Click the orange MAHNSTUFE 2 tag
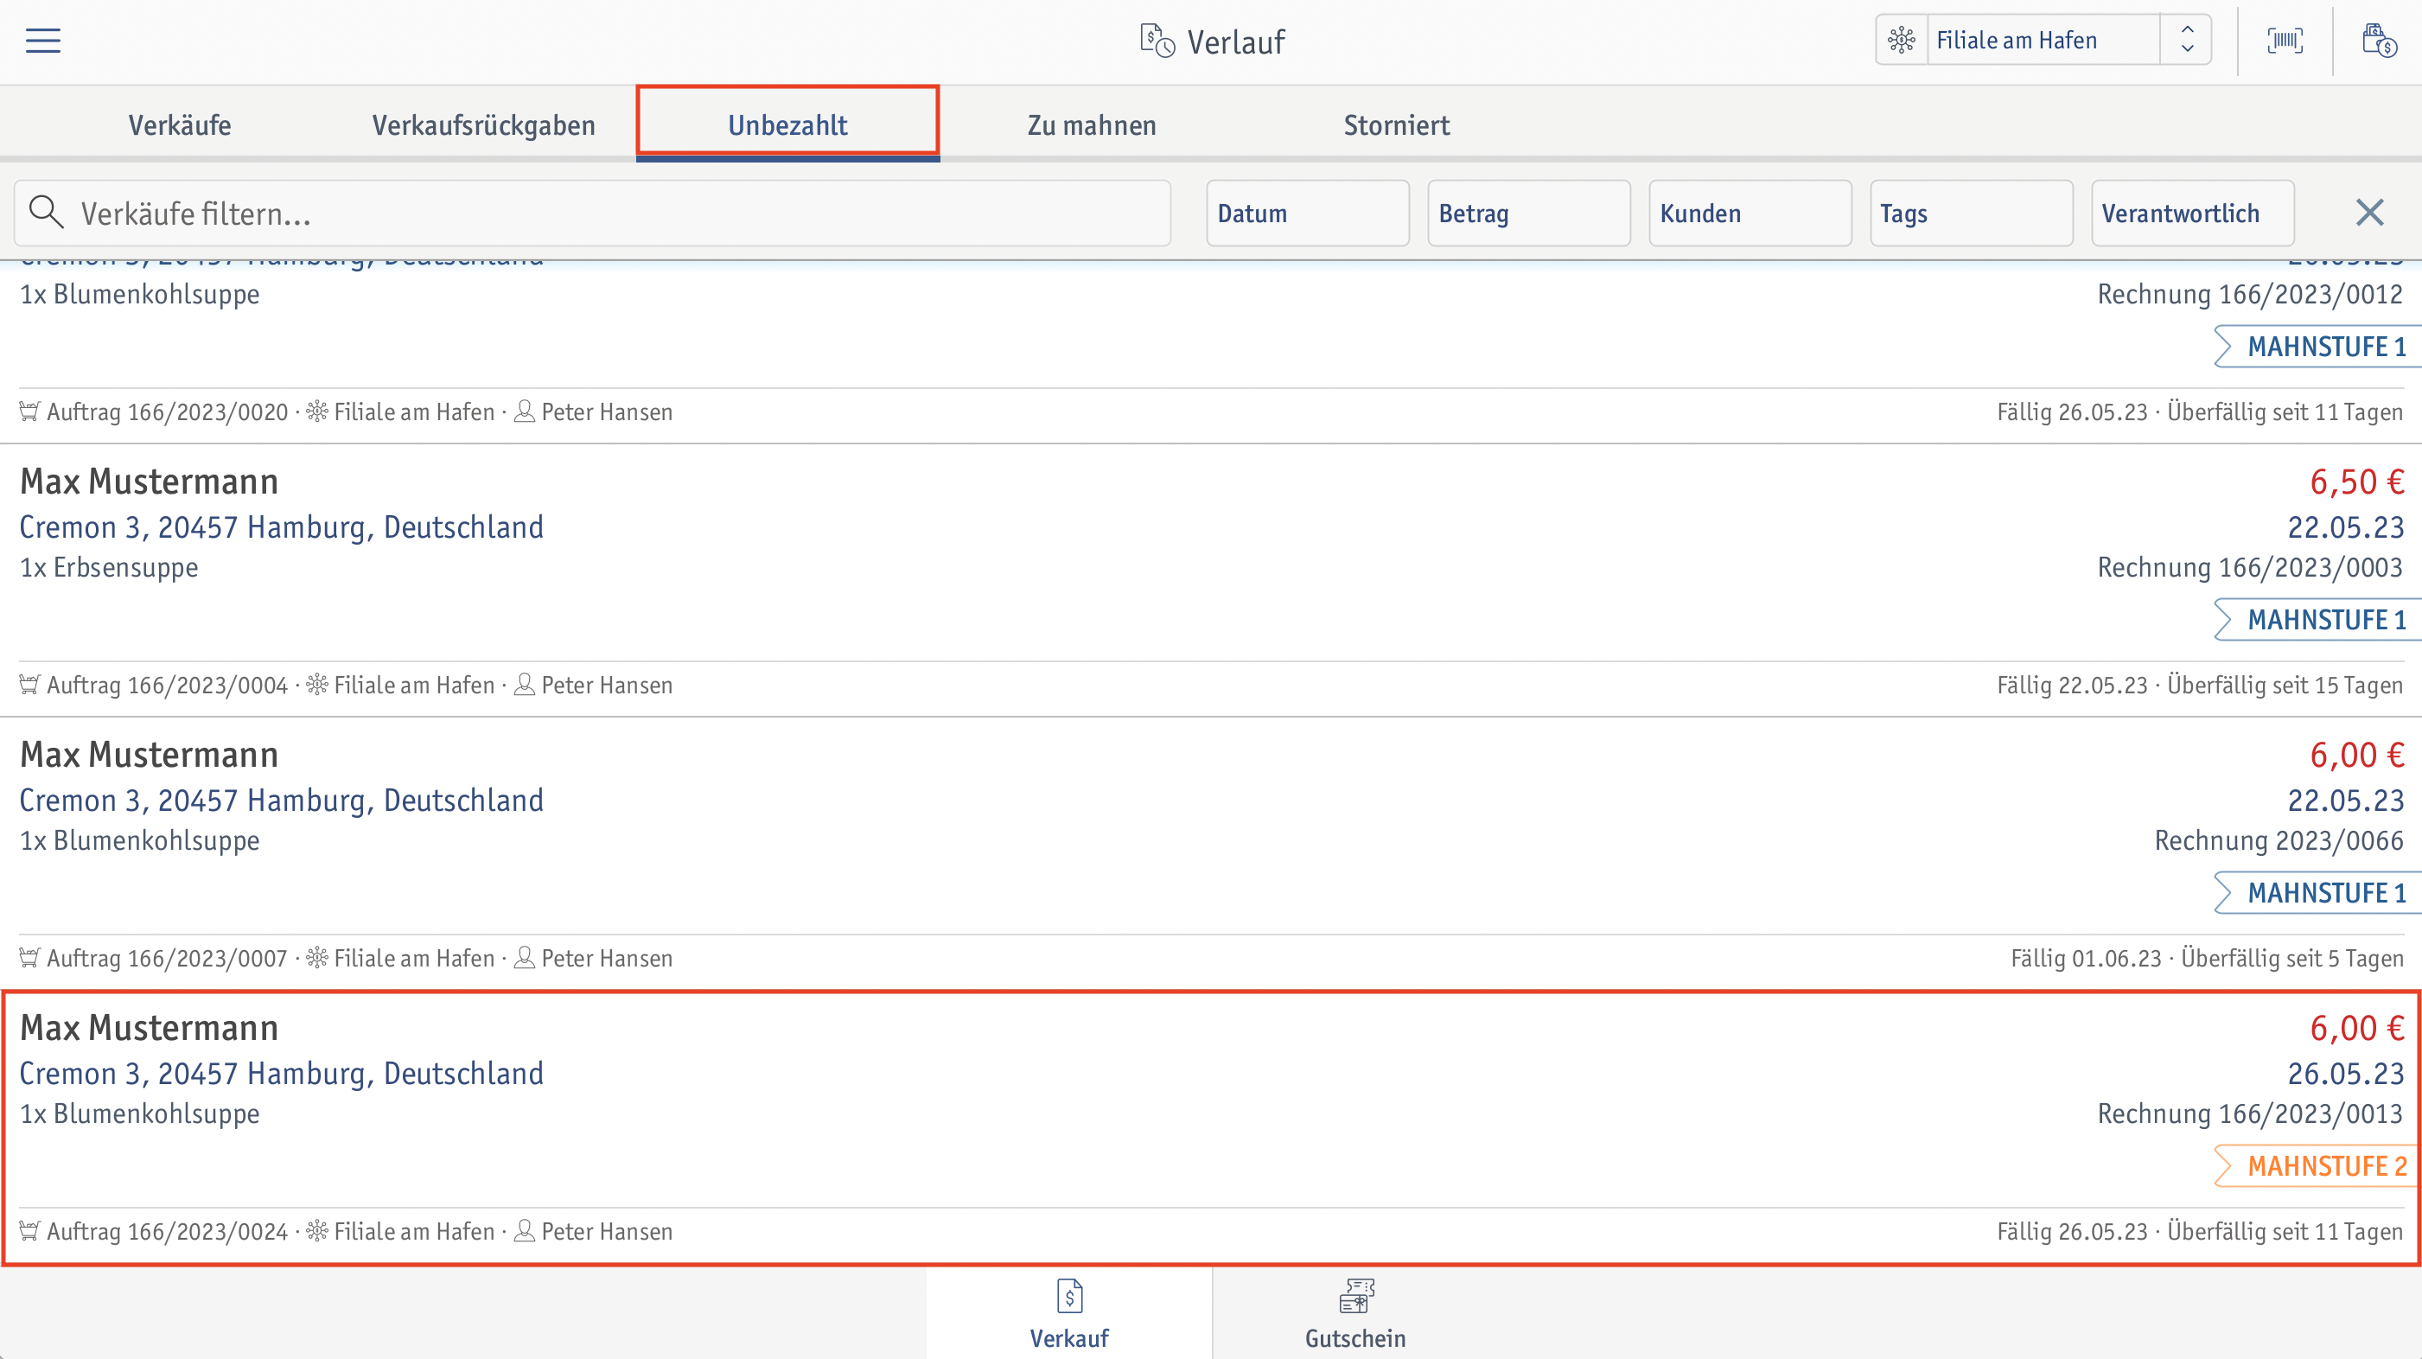Image resolution: width=2422 pixels, height=1359 pixels. [x=2317, y=1166]
